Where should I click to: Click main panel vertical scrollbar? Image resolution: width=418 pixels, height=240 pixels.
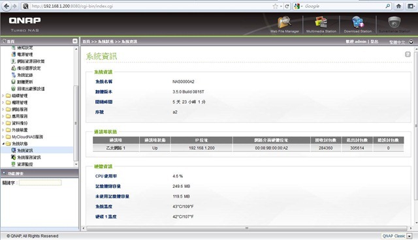click(416, 125)
